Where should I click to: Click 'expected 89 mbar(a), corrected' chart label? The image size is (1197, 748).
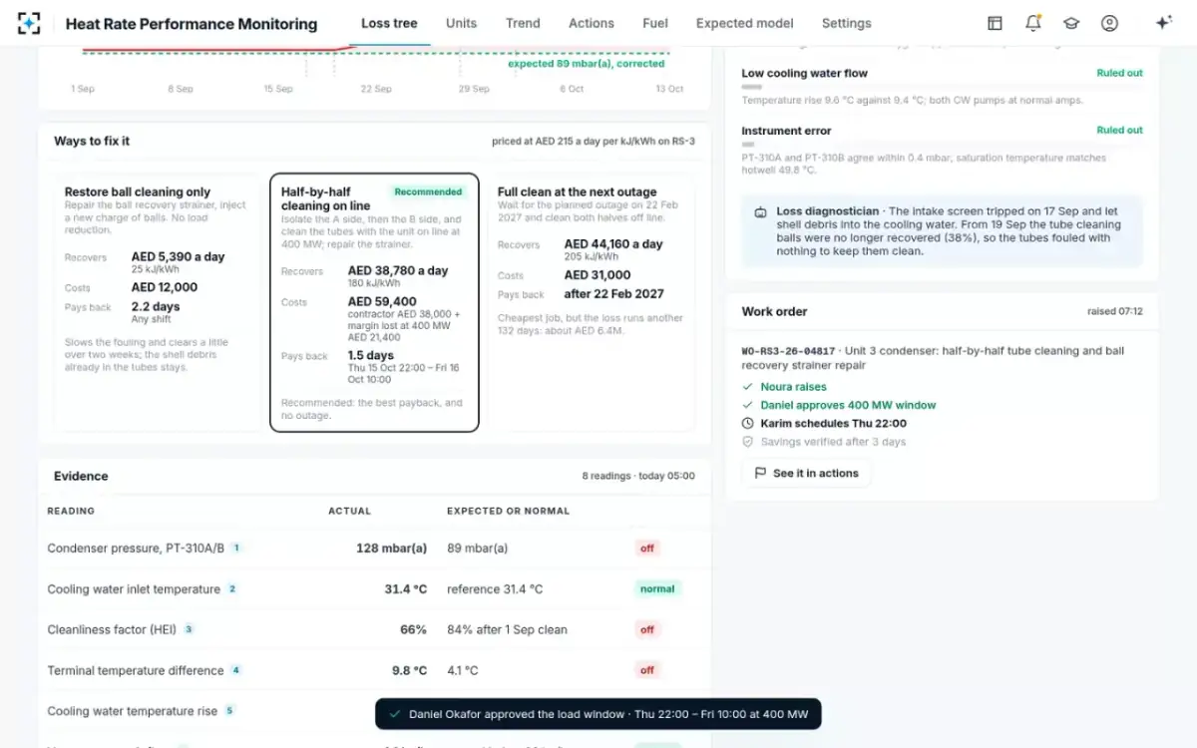click(x=587, y=63)
